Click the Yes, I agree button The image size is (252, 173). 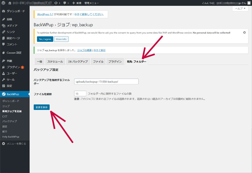click(45, 39)
